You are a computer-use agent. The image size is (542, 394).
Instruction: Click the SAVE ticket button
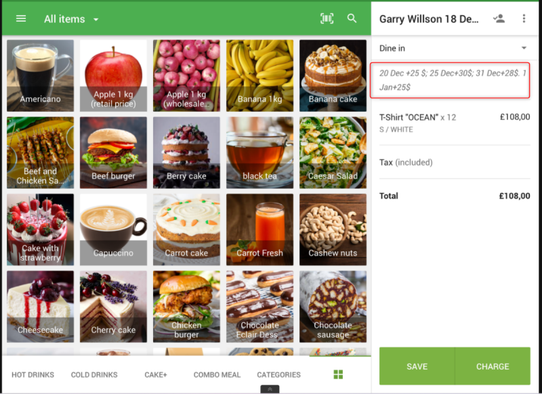pyautogui.click(x=417, y=366)
